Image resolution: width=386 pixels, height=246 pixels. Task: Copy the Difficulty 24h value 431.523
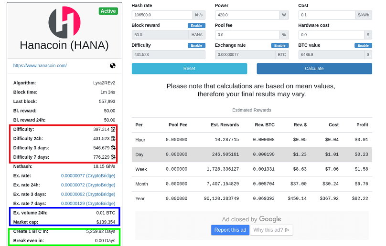(113, 139)
